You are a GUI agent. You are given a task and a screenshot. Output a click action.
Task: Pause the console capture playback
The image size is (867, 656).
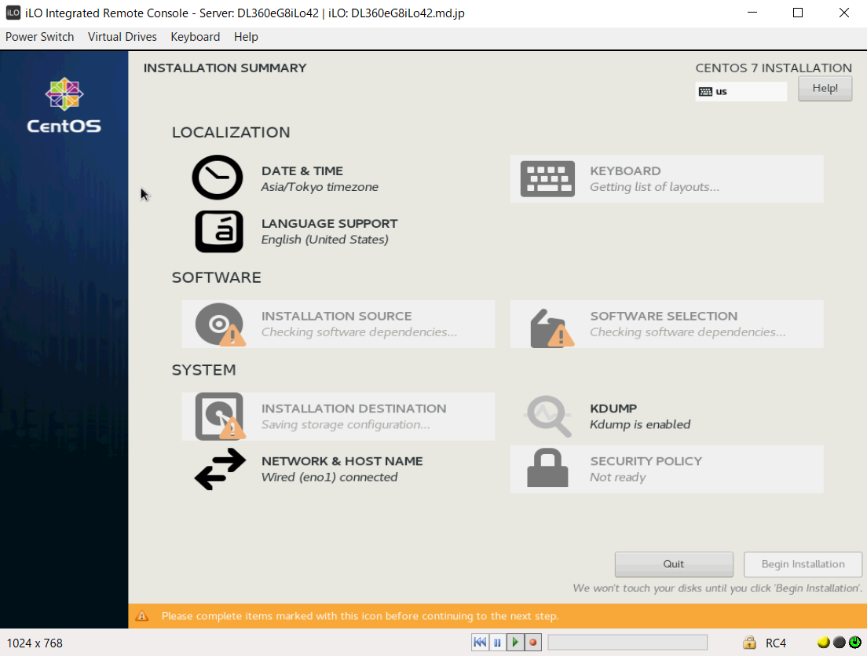click(498, 642)
